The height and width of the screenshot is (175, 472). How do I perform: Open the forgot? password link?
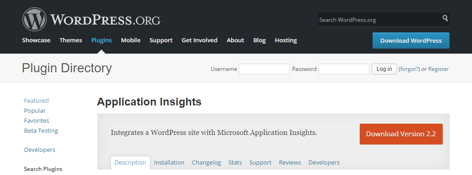click(409, 69)
